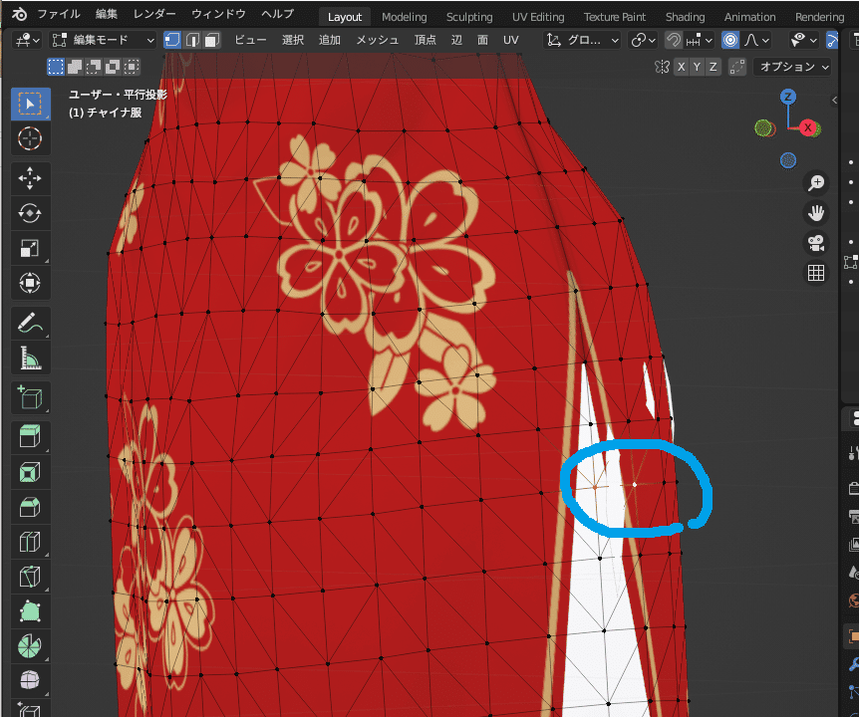Switch to the Layout workspace tab
The width and height of the screenshot is (859, 717).
pos(345,17)
